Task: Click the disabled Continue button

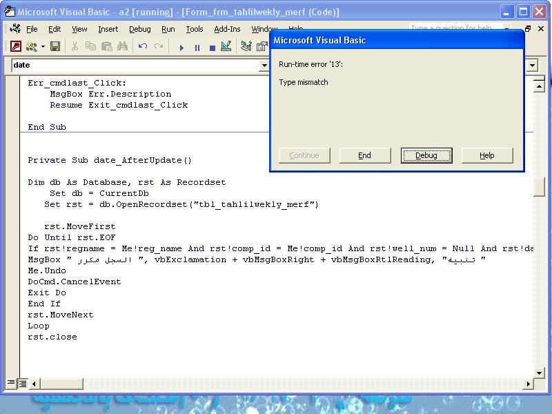Action: pyautogui.click(x=304, y=155)
